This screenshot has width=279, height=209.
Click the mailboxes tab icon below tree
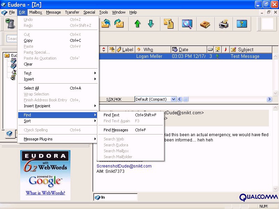click(x=9, y=133)
